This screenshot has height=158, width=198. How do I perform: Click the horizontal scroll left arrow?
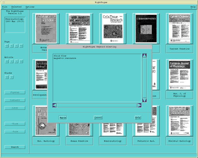(55, 105)
